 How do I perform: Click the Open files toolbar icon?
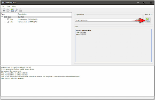point(4,10)
